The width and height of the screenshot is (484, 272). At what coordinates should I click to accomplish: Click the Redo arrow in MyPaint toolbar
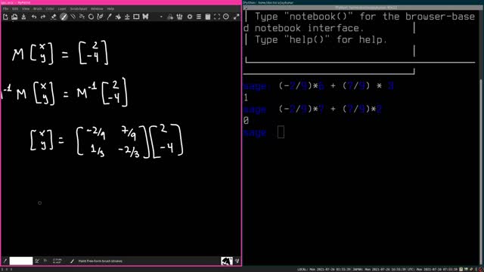coord(43,17)
